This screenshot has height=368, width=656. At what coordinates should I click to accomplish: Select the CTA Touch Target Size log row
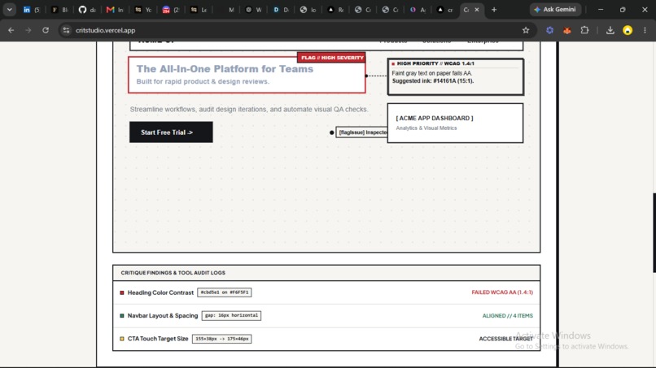tap(326, 339)
